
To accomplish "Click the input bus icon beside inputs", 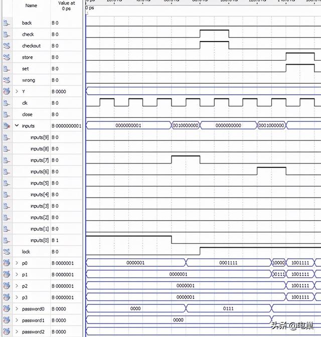I will click(7, 126).
